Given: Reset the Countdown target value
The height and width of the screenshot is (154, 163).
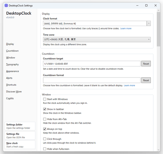Looking at the screenshot, I should [x=146, y=64].
